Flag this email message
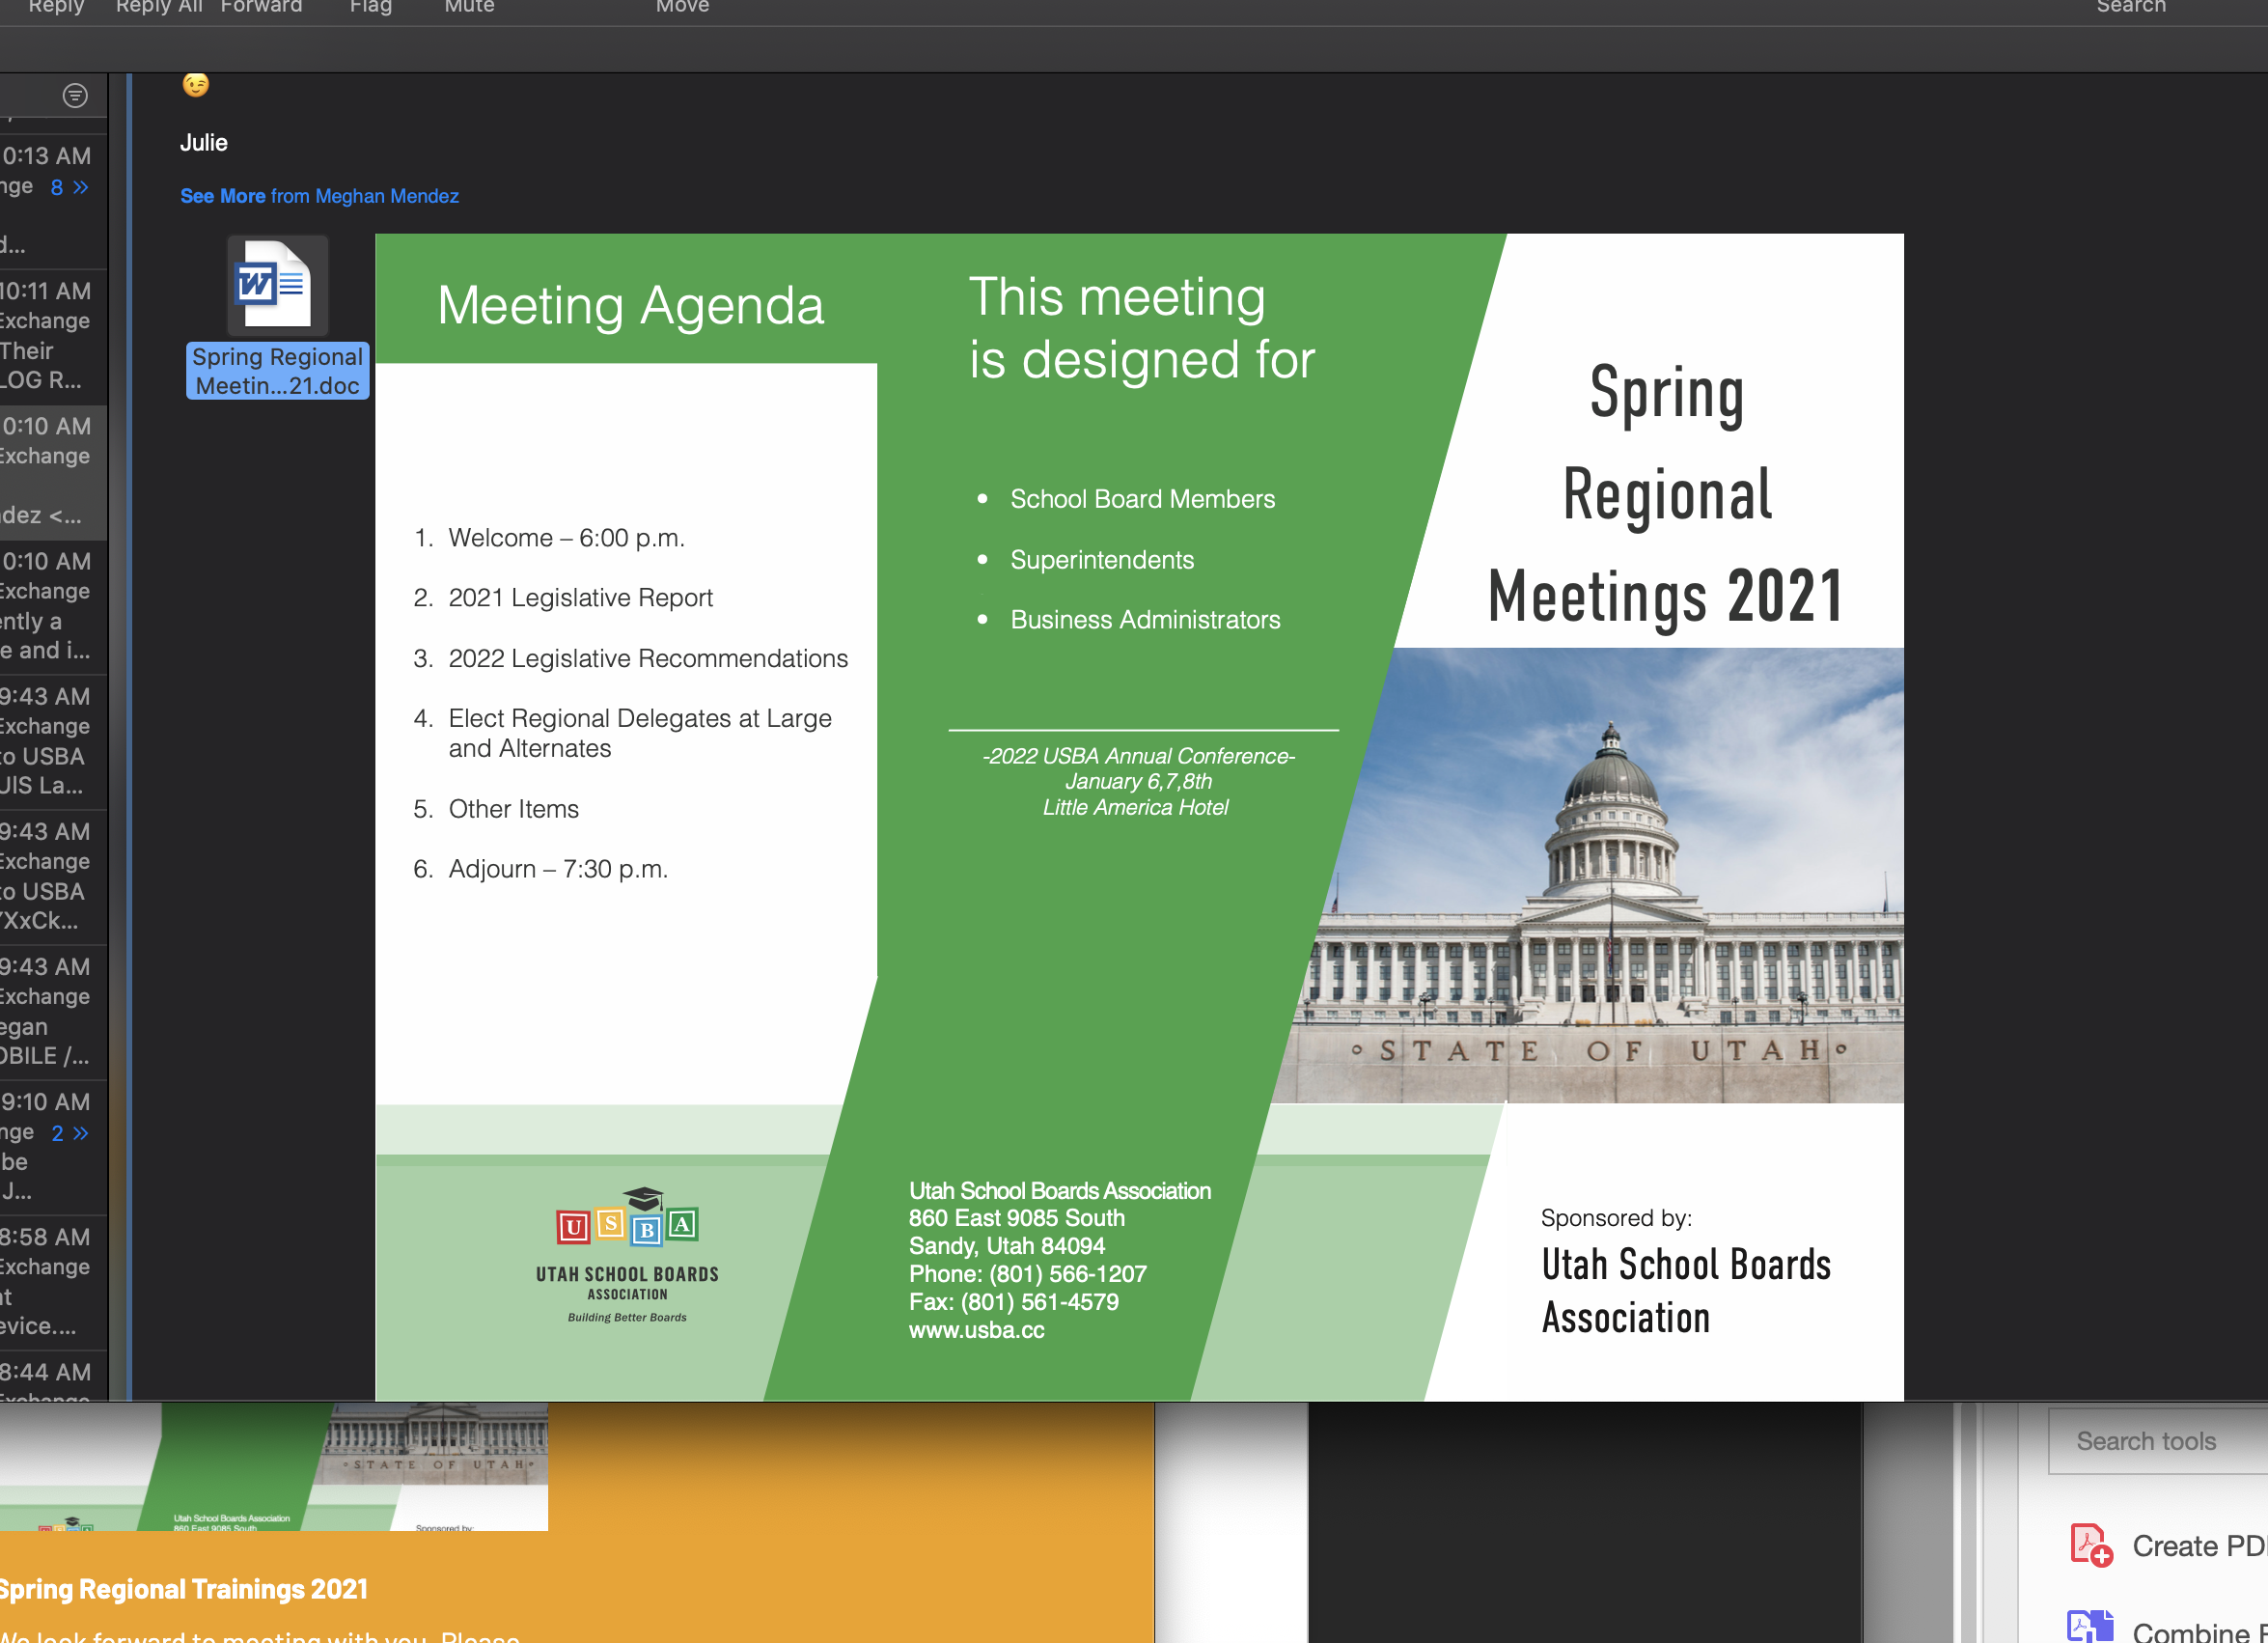Image resolution: width=2268 pixels, height=1643 pixels. [370, 7]
